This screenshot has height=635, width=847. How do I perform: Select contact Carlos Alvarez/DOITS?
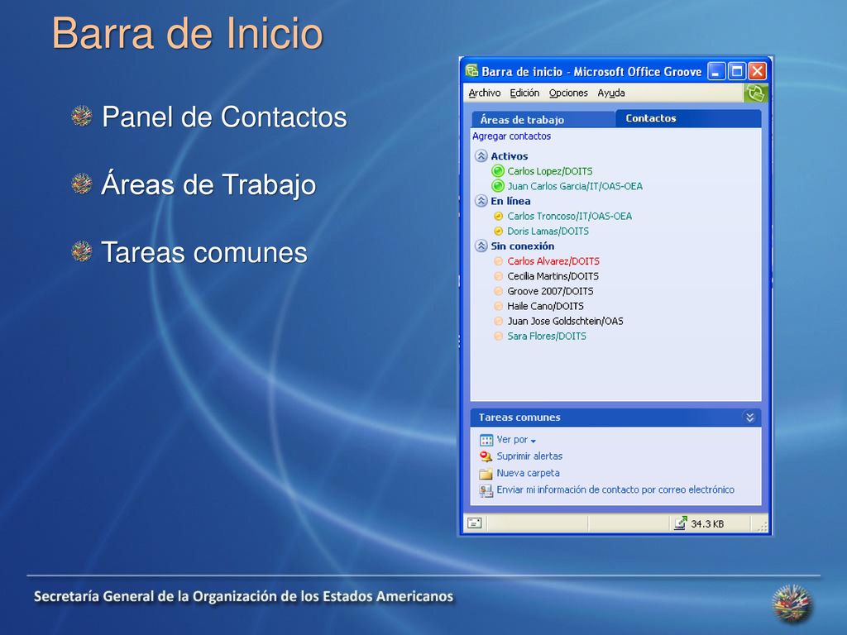553,261
